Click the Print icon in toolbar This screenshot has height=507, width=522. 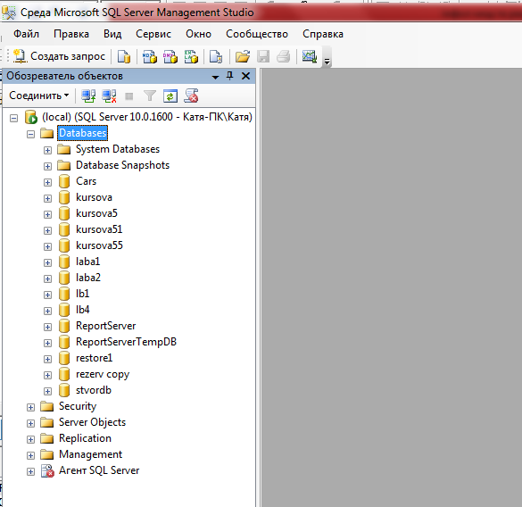pos(283,56)
